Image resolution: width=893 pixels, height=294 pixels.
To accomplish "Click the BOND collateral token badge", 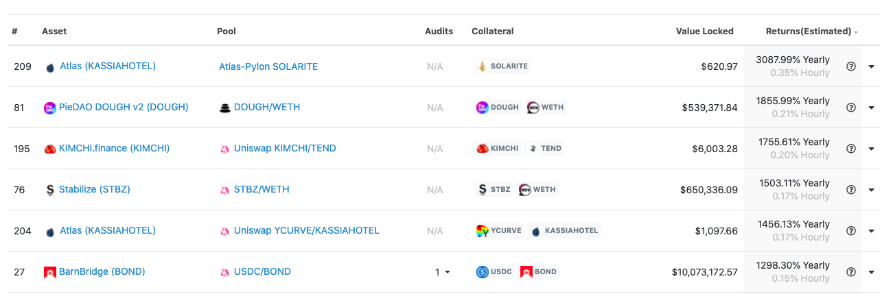I will 539,272.
